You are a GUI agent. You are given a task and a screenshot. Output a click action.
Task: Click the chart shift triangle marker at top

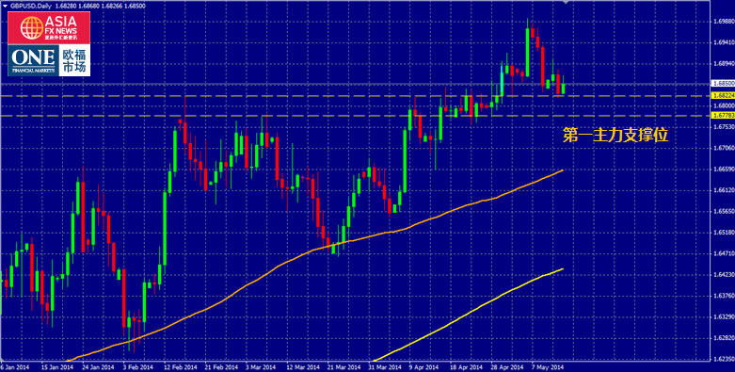point(567,3)
